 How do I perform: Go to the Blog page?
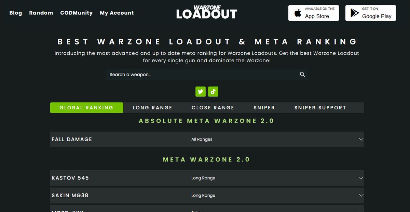coord(16,13)
